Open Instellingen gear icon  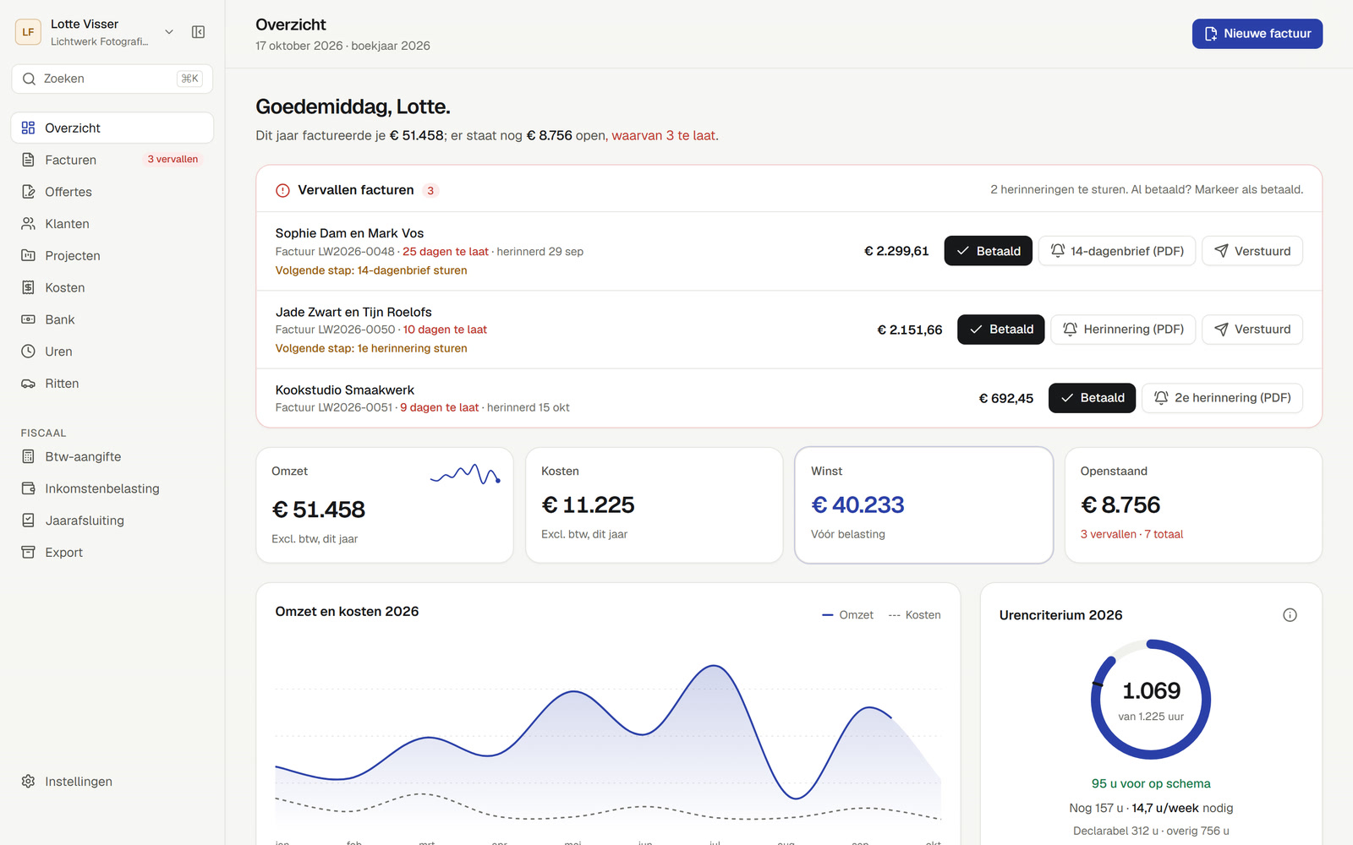click(x=28, y=782)
